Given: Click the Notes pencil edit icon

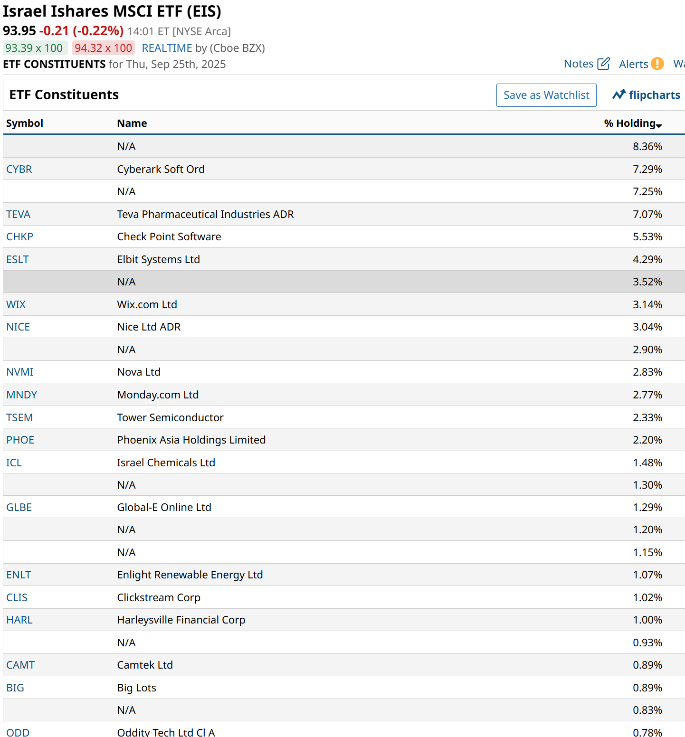Looking at the screenshot, I should [x=603, y=64].
